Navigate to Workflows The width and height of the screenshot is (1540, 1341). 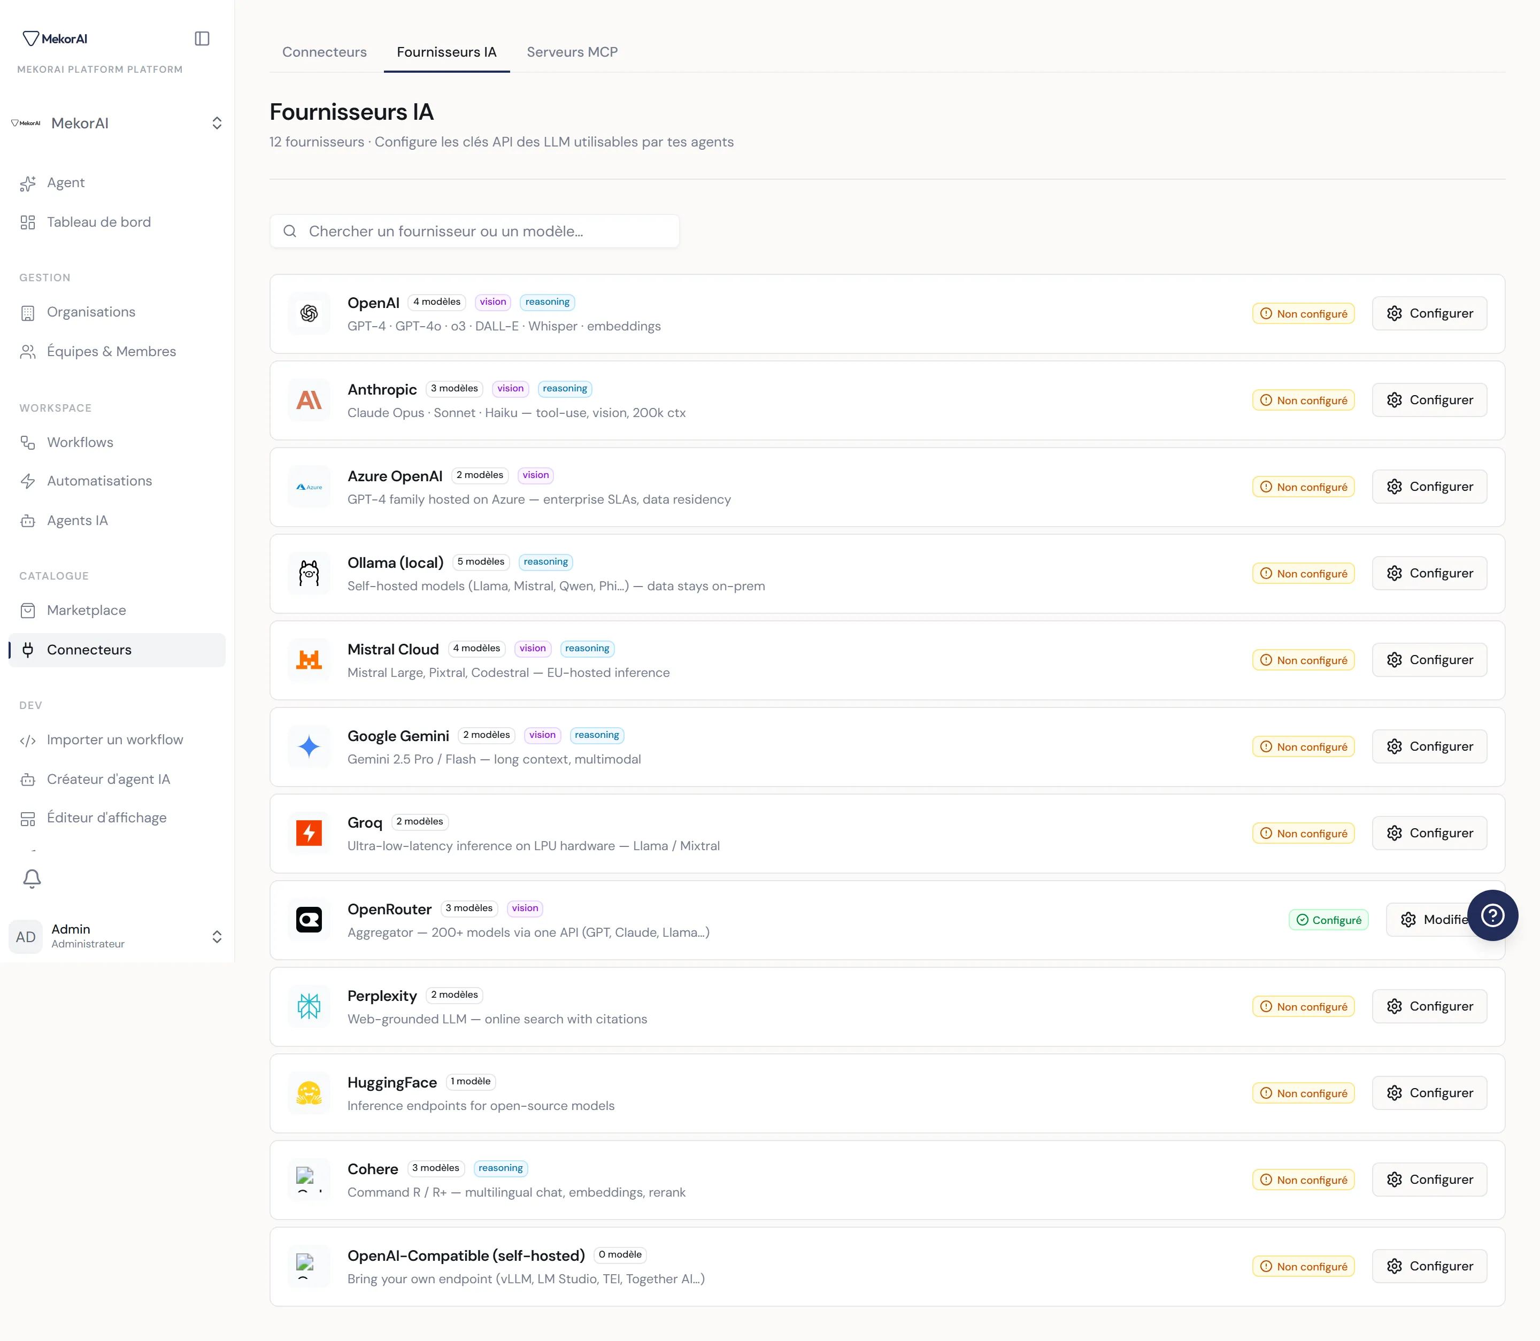coord(117,442)
